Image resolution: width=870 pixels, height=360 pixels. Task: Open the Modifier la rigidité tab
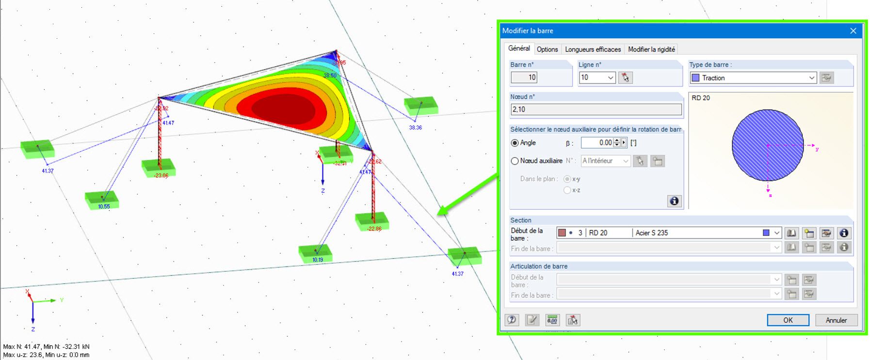pos(651,49)
